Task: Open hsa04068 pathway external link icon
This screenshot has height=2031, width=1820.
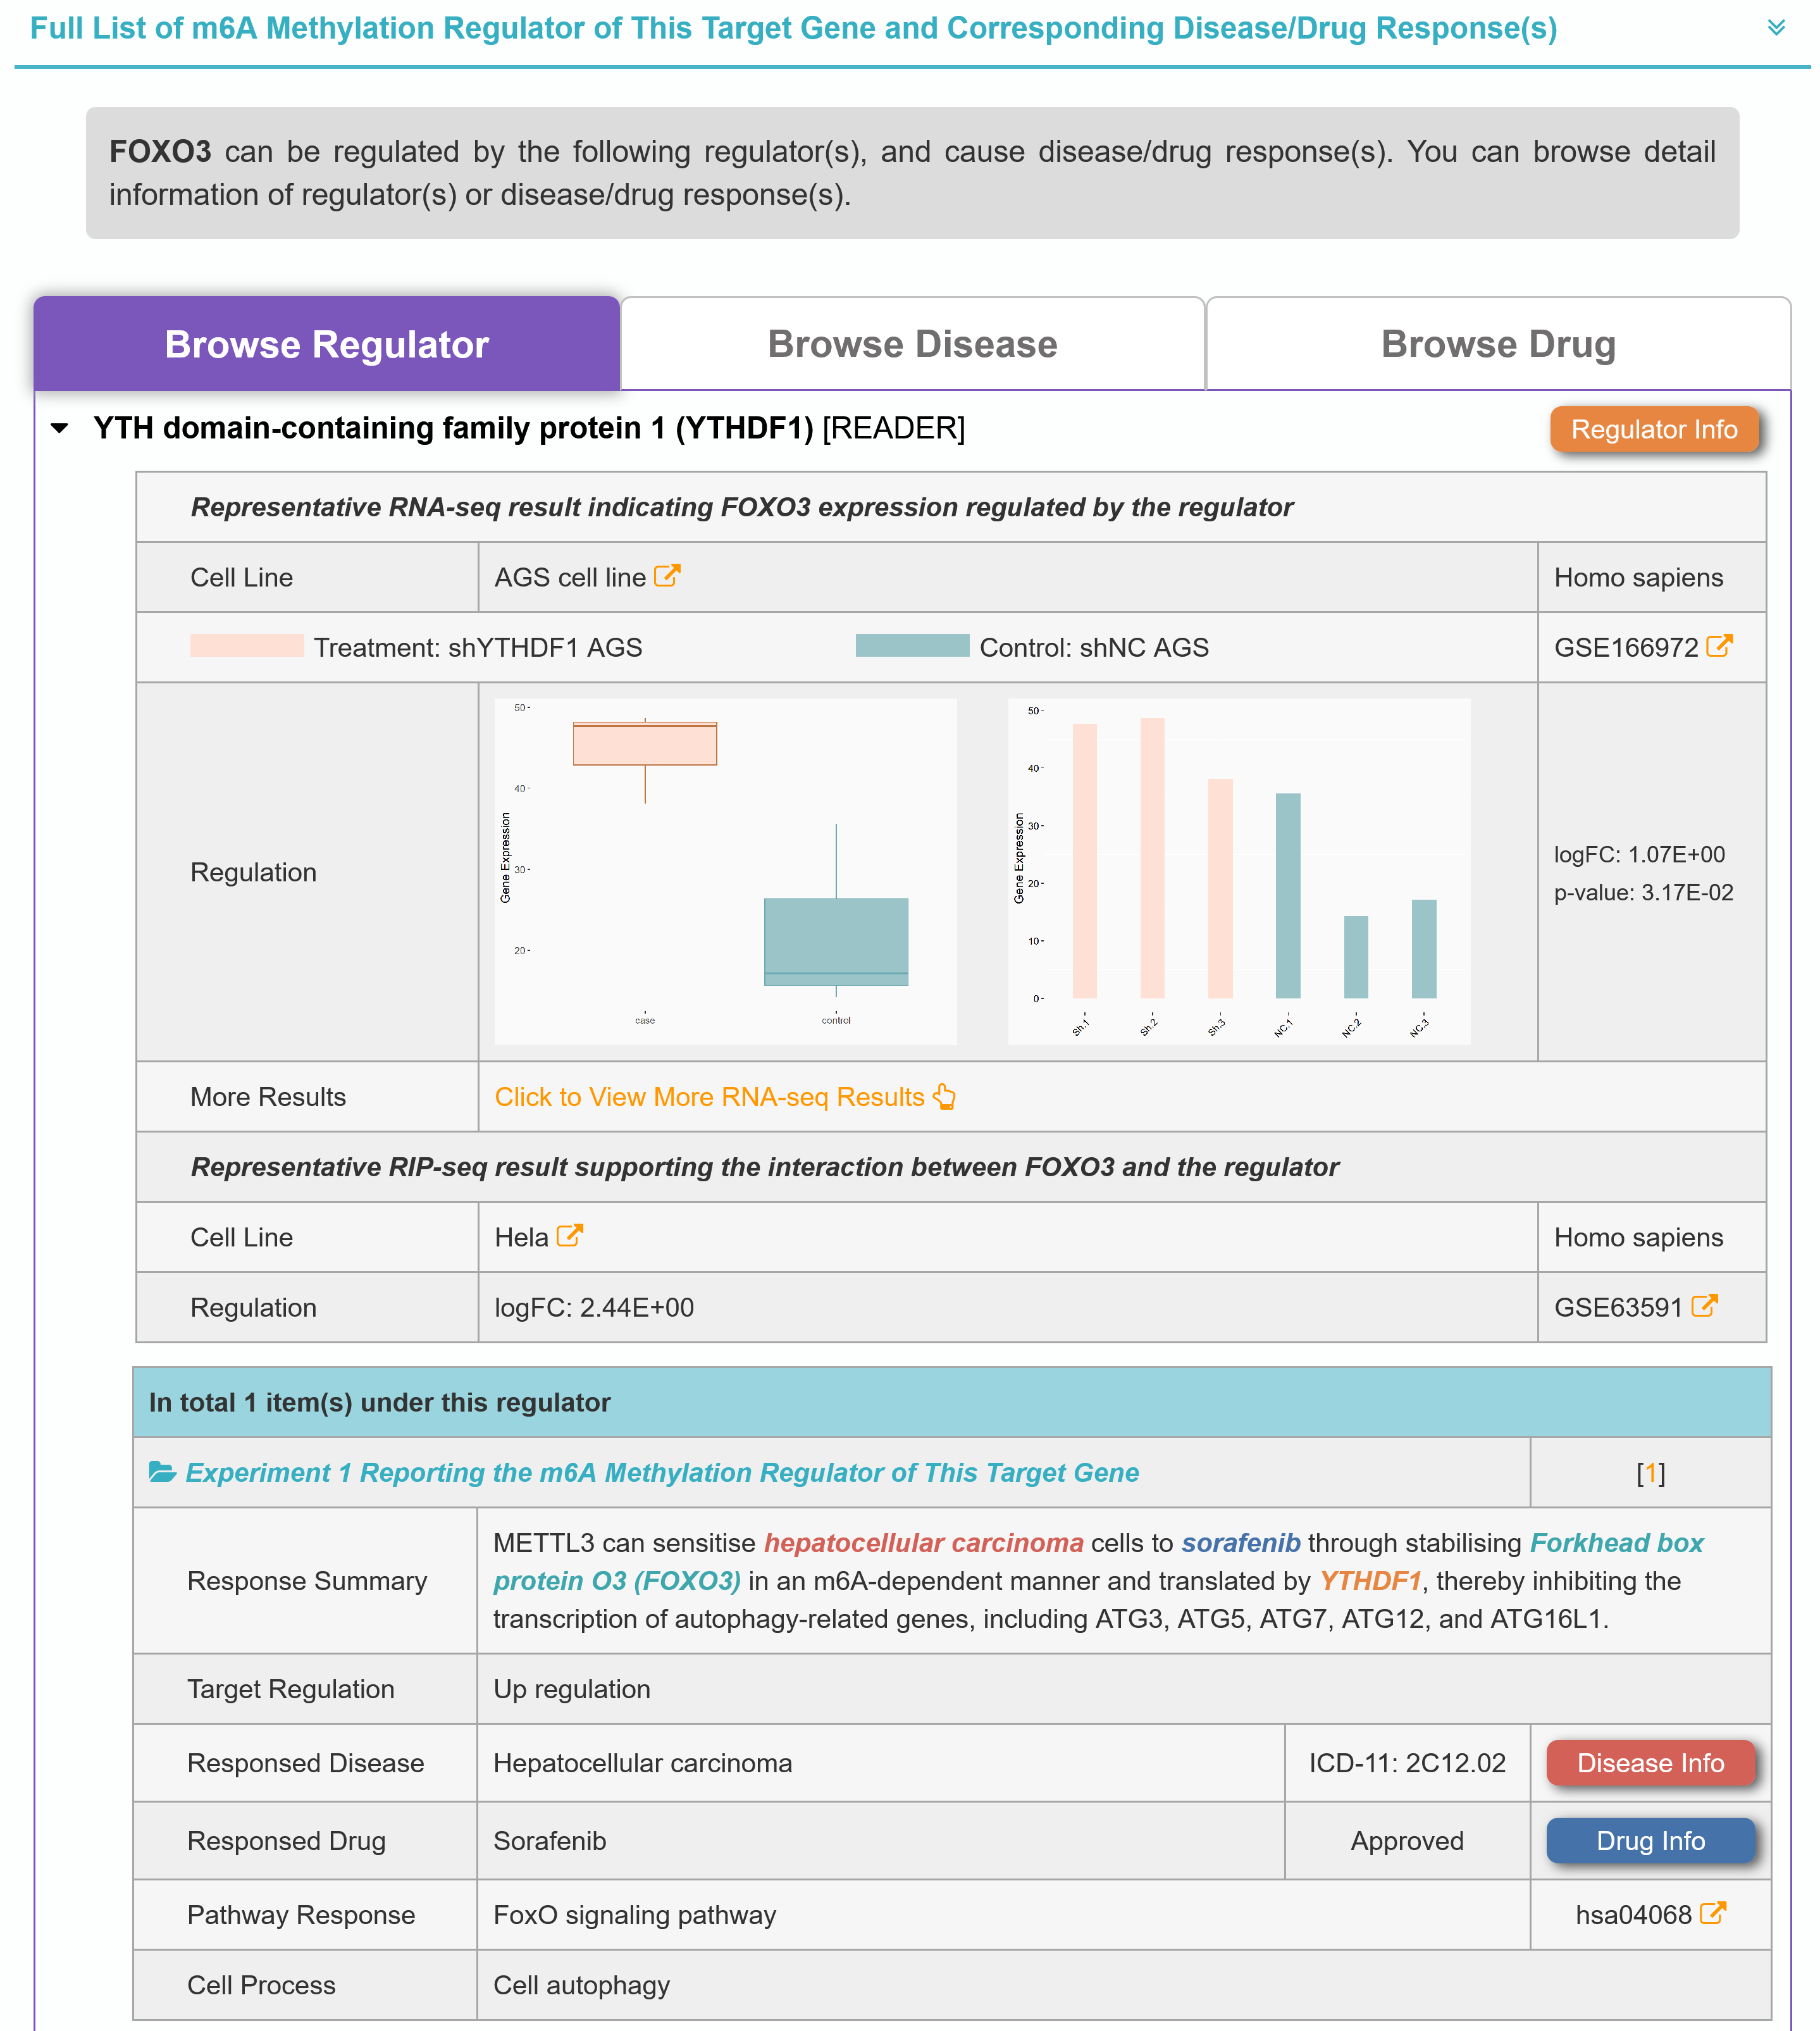Action: (1713, 1914)
